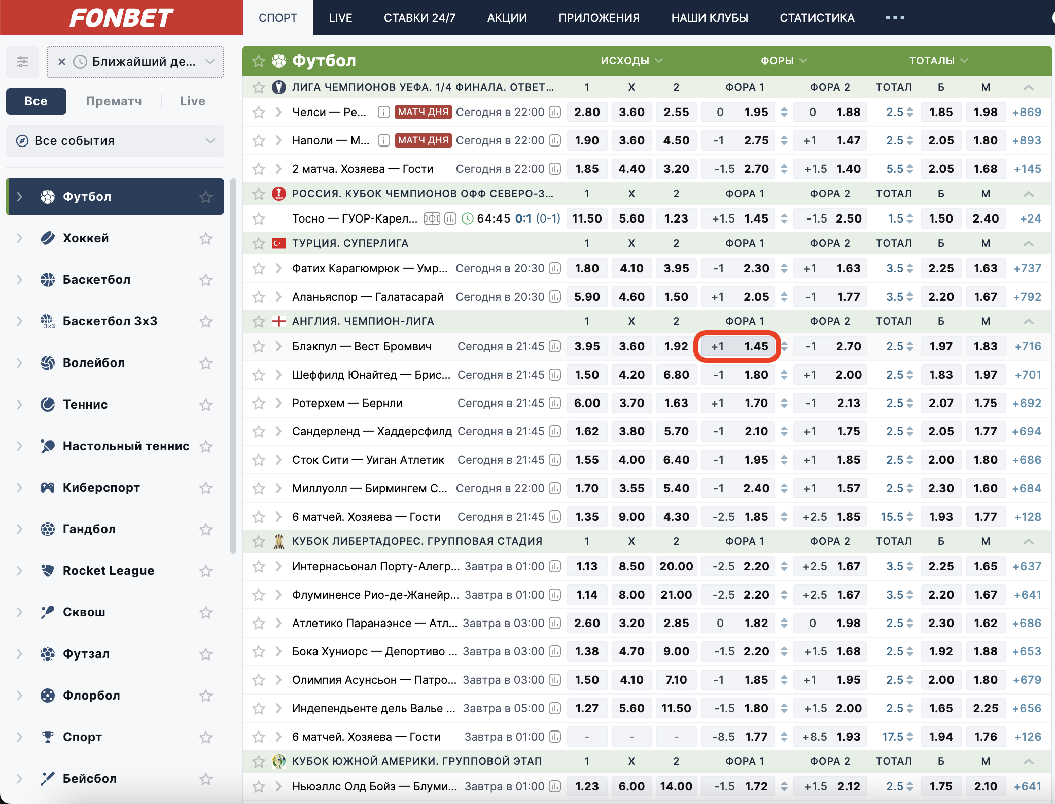Image resolution: width=1055 pixels, height=804 pixels.
Task: Select the Баскетбол 3х3 sport icon
Action: point(48,321)
